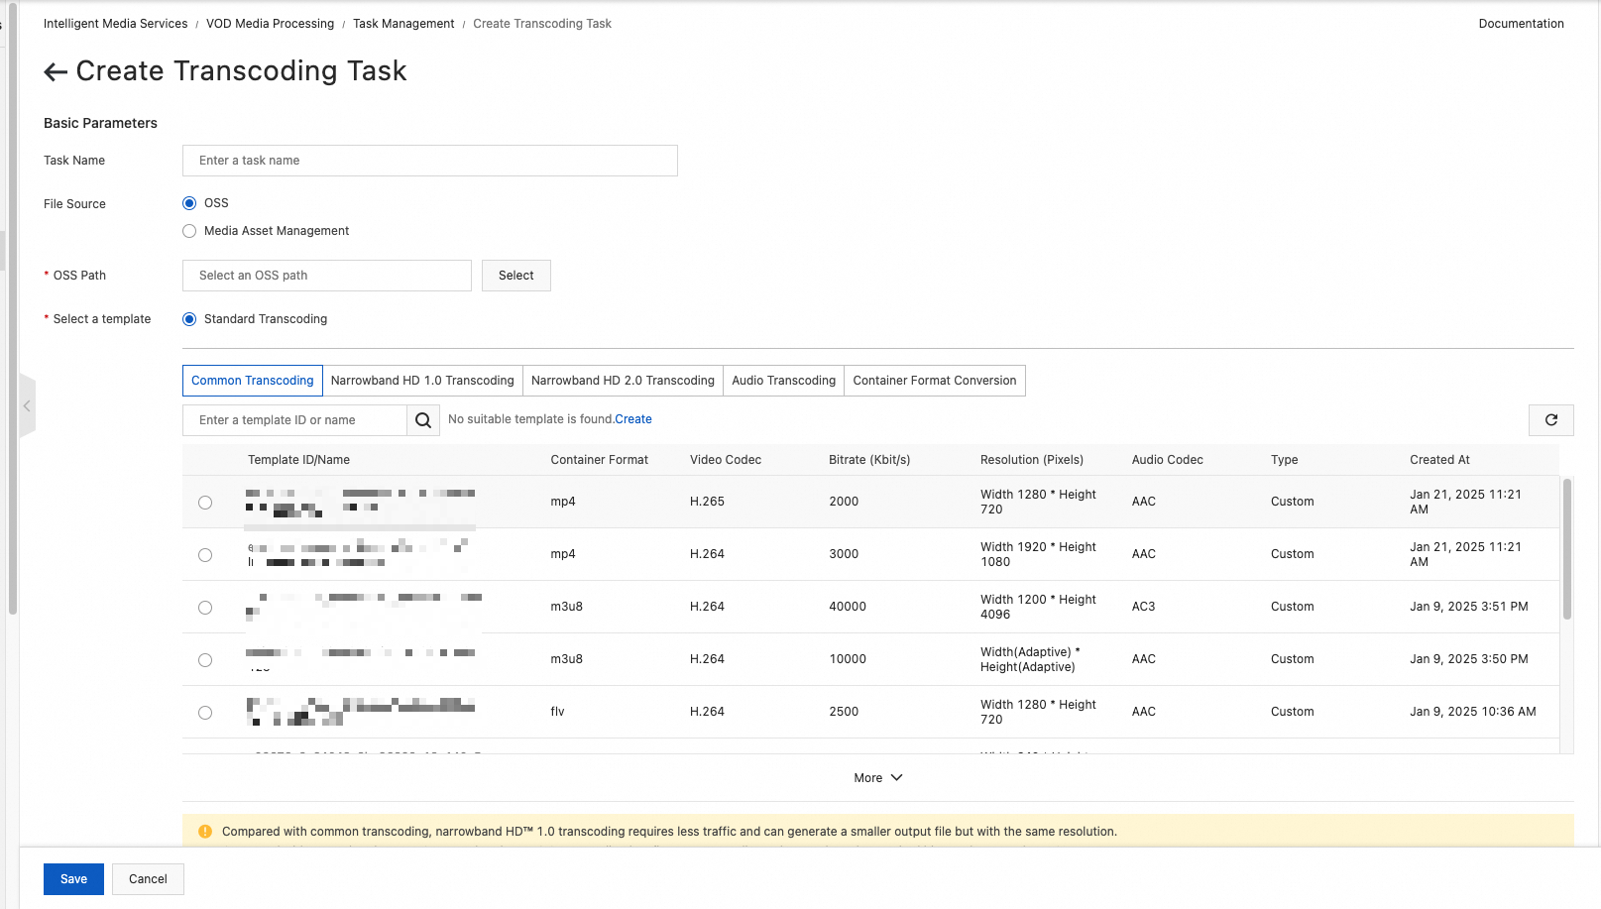Expand More to show additional templates
The height and width of the screenshot is (909, 1601).
876,777
